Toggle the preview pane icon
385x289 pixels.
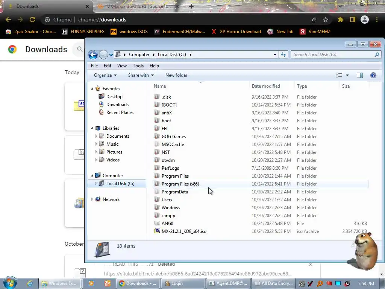tap(360, 75)
